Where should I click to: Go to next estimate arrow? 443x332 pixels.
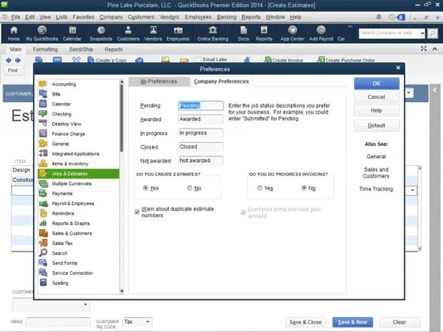coord(17,60)
